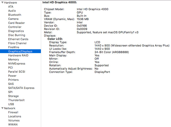Image resolution: width=171 pixels, height=127 pixels.
Task: Select Ethernet Cards in the sidebar
Action: (x=18, y=39)
